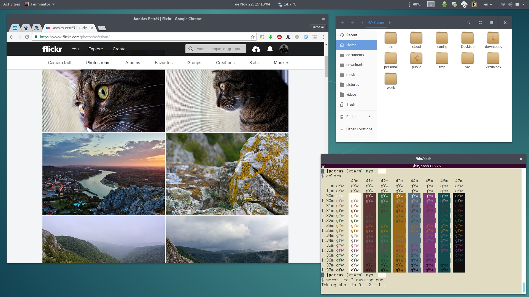Open the Camera Roll tab
Image resolution: width=529 pixels, height=297 pixels.
(x=60, y=63)
